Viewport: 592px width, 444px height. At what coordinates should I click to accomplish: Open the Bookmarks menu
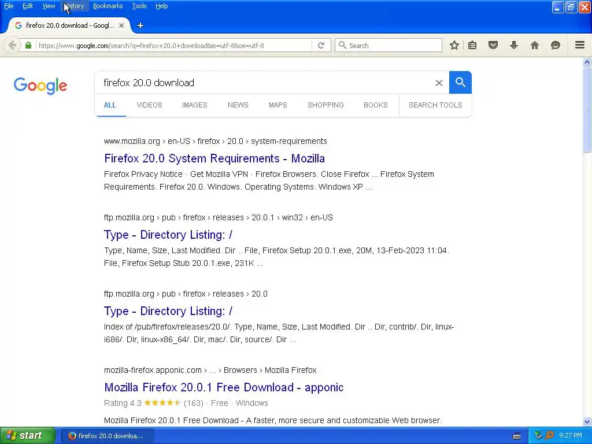pyautogui.click(x=108, y=6)
